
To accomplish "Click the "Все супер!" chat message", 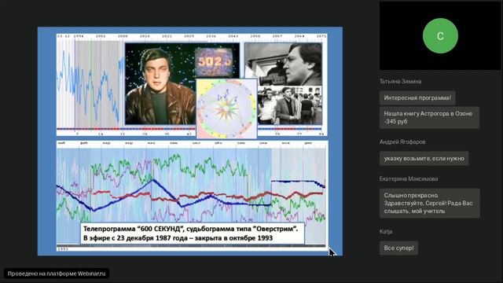I will pyautogui.click(x=398, y=248).
